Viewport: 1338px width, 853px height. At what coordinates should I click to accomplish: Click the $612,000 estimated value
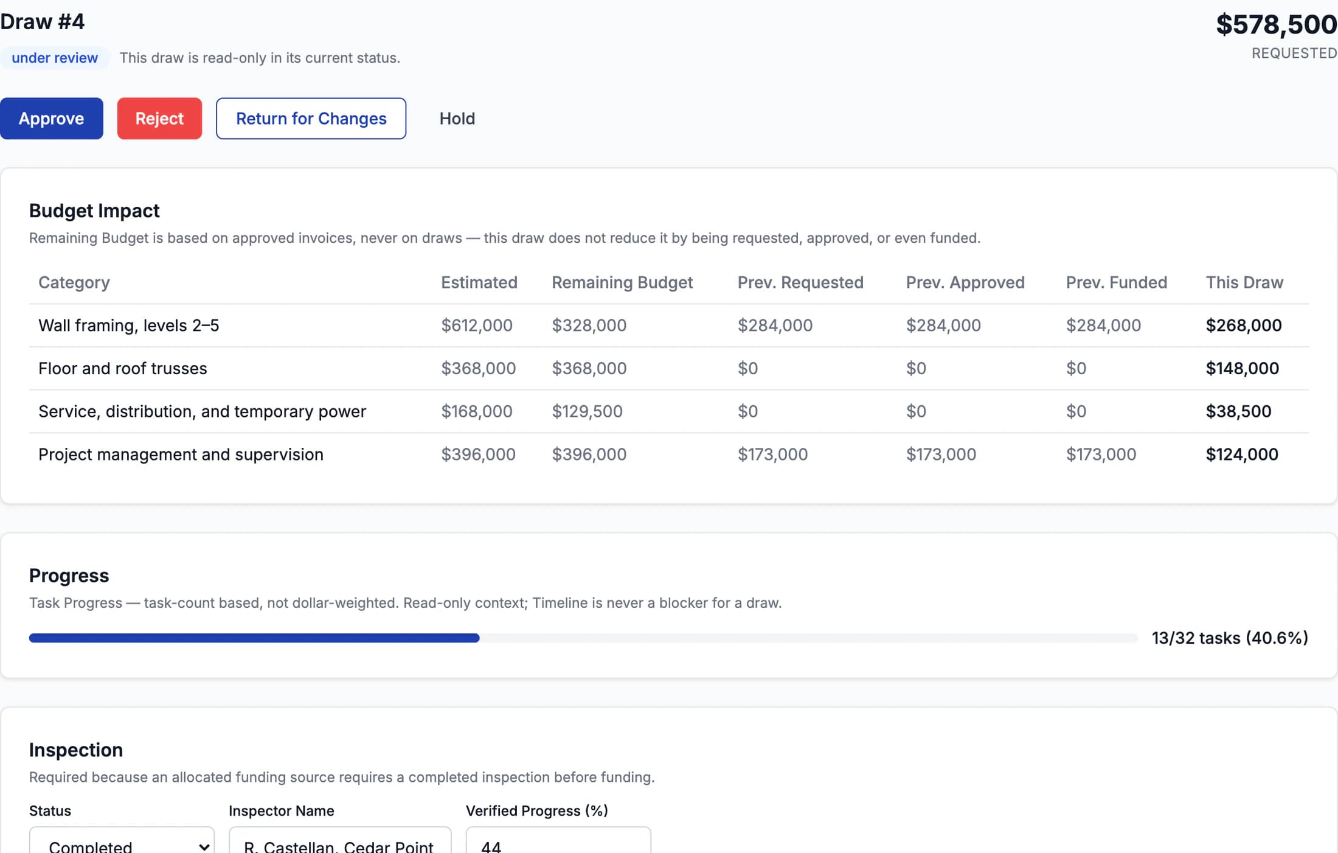(x=477, y=326)
